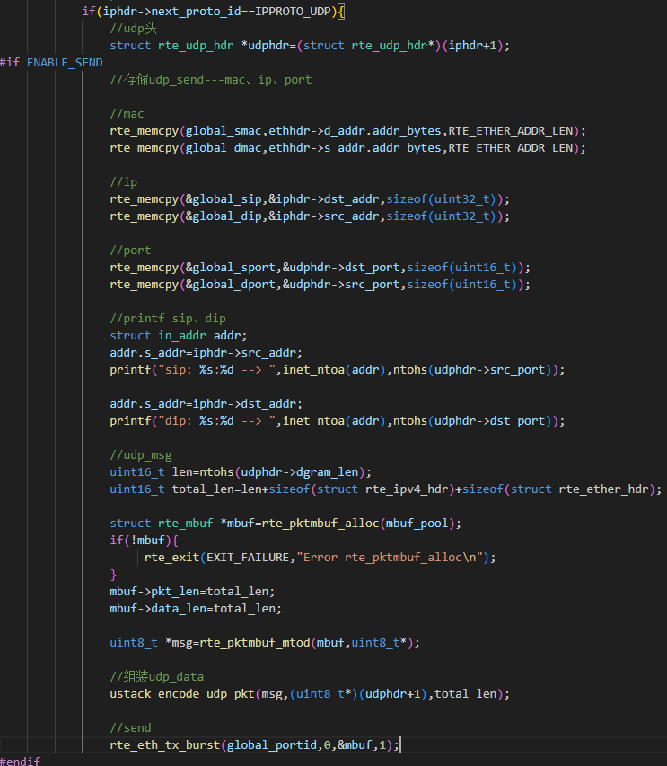
Task: Click the rte_memcpy &global_sport line
Action: click(x=320, y=268)
